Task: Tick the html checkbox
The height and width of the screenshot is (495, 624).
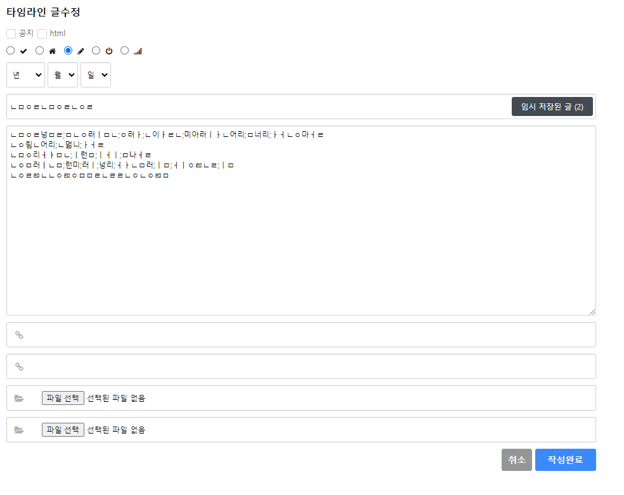Action: coord(42,34)
